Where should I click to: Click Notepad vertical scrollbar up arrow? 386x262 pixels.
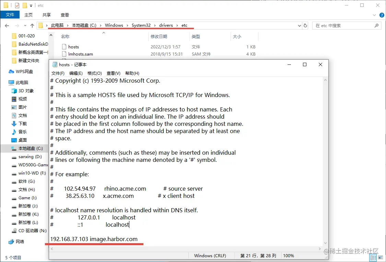tap(326, 80)
